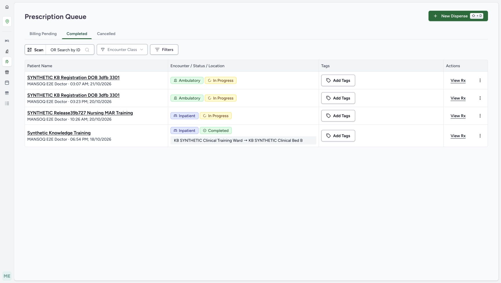The image size is (501, 283).
Task: Open SYNTHETIC Release39b727 Nursing MAR Training link
Action: 80,113
